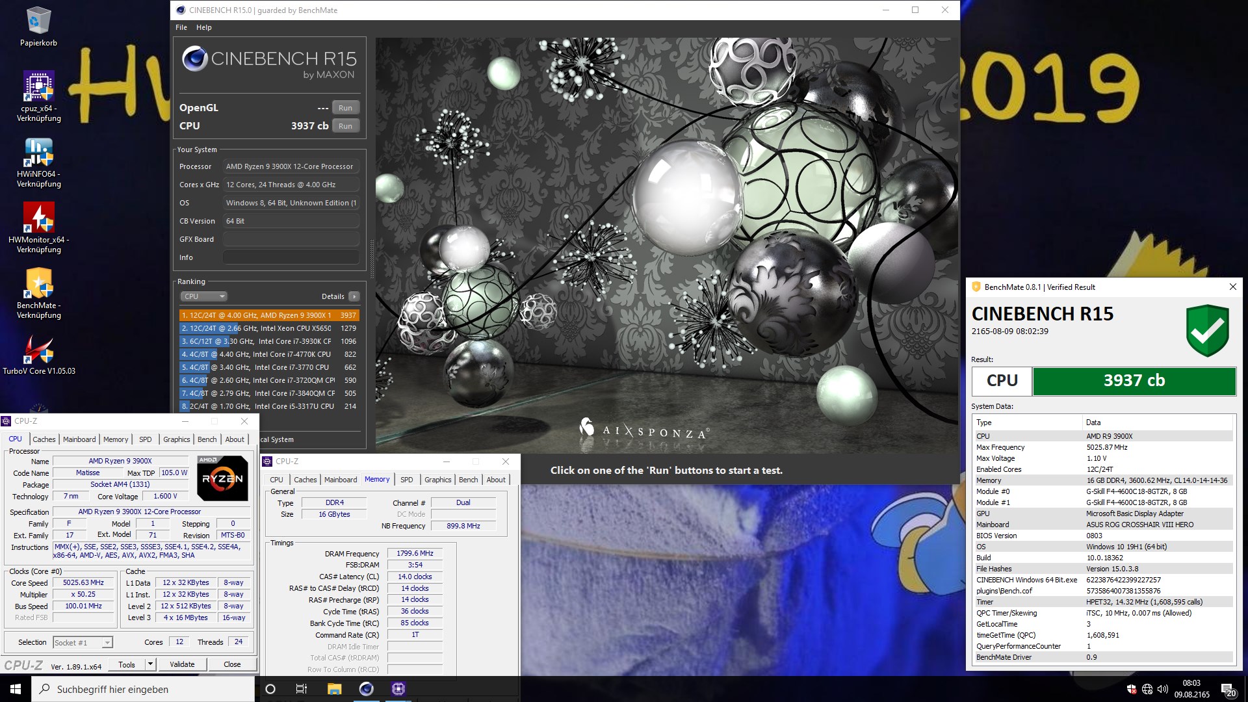
Task: Click the Mainboard row in BenchMate table
Action: [1103, 525]
